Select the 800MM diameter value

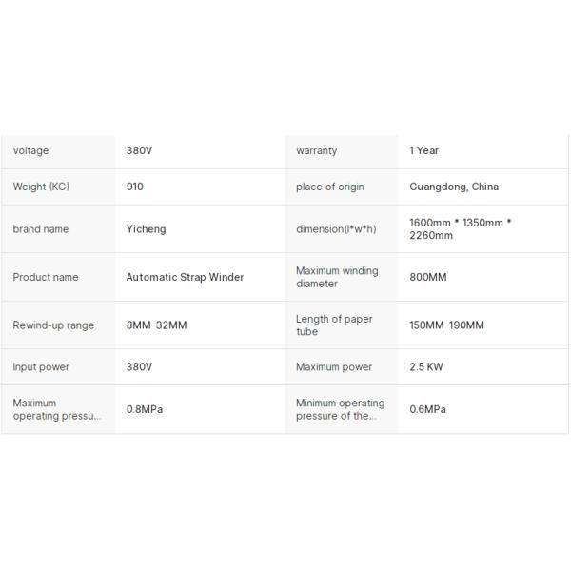428,277
